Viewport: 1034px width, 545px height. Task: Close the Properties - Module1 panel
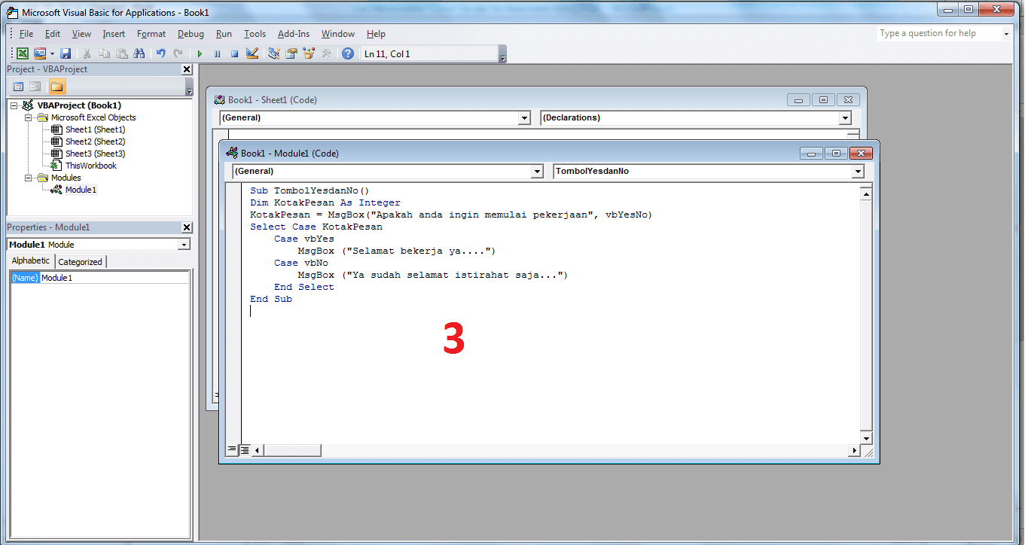click(187, 227)
